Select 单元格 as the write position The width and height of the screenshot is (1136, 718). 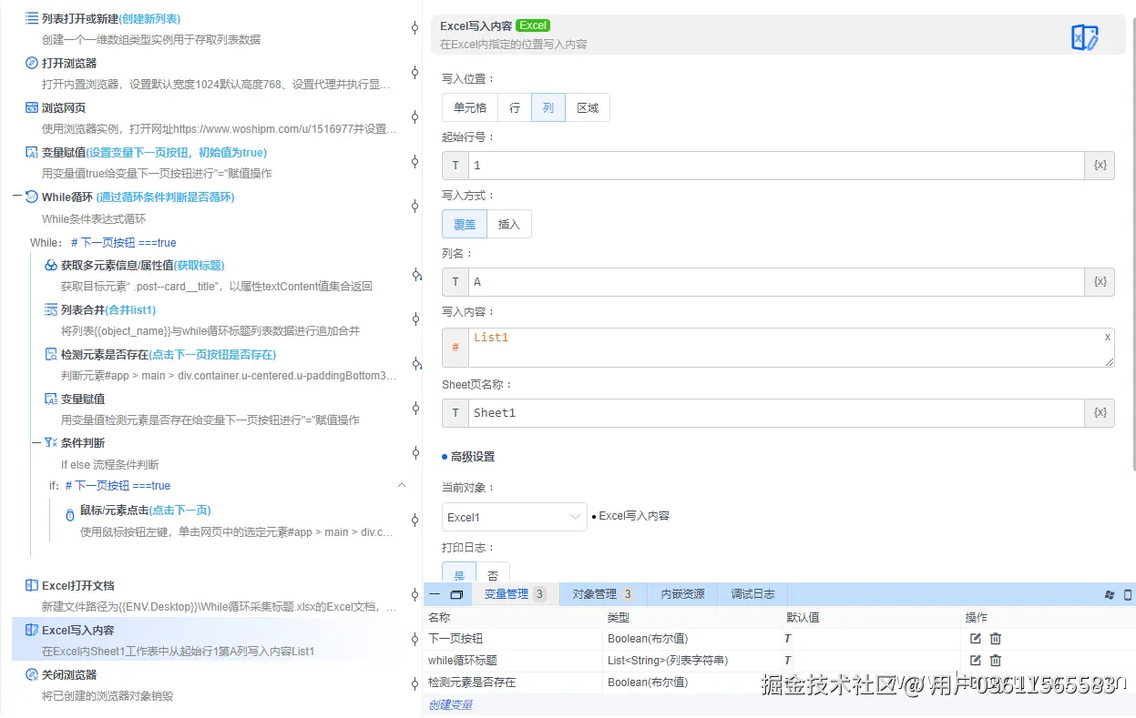click(469, 106)
